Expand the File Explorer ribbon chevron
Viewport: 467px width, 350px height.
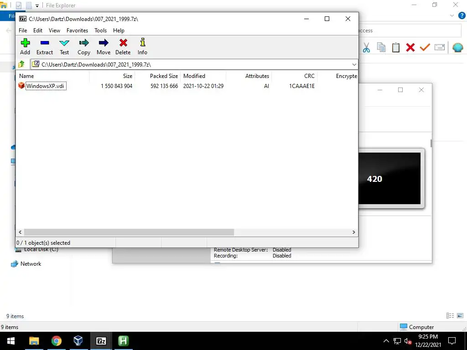pyautogui.click(x=452, y=15)
